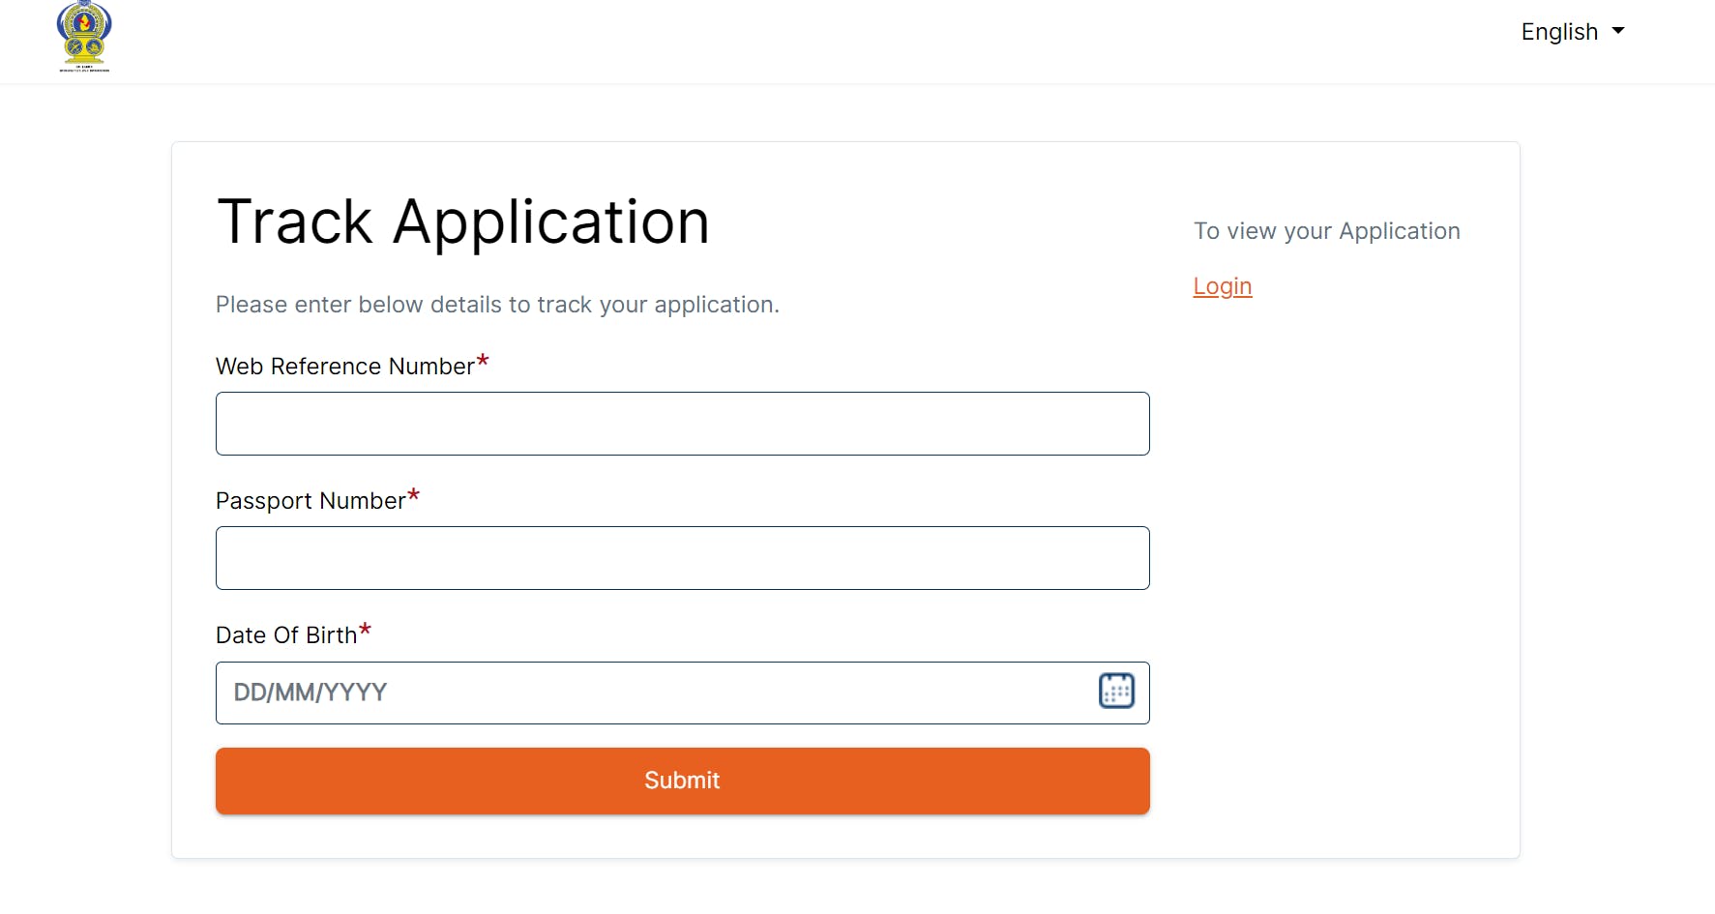Click the Login hyperlink under the sidebar text
Viewport: 1715px width, 914px height.
point(1222,285)
